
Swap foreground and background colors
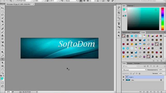3,76
